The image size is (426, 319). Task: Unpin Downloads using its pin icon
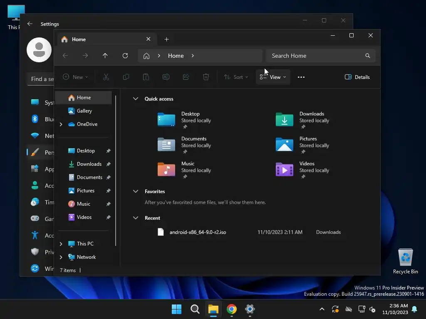click(x=109, y=164)
